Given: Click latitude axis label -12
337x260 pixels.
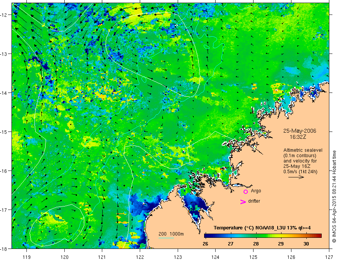Looking at the screenshot, I should point(4,15).
